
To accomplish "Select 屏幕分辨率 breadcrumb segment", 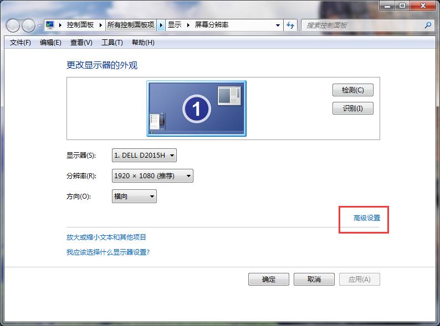I will [212, 25].
